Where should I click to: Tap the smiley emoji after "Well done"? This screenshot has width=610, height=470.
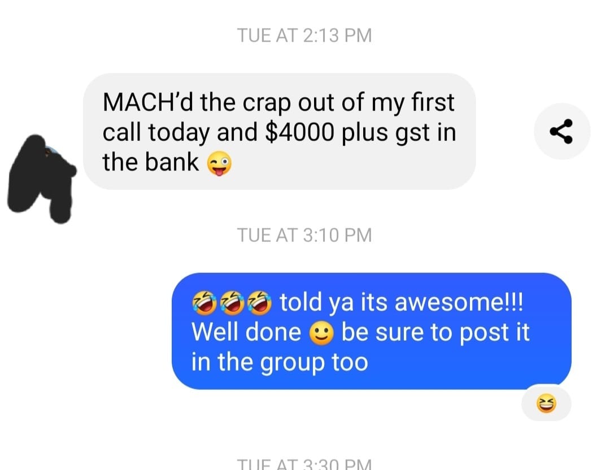(321, 333)
